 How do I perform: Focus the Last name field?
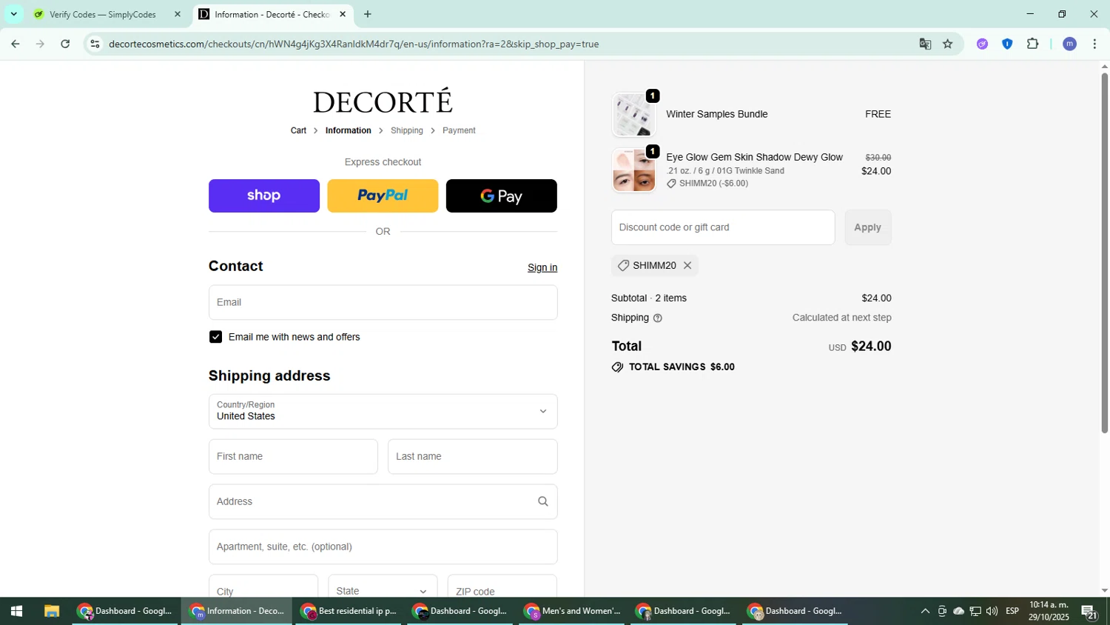(x=472, y=456)
